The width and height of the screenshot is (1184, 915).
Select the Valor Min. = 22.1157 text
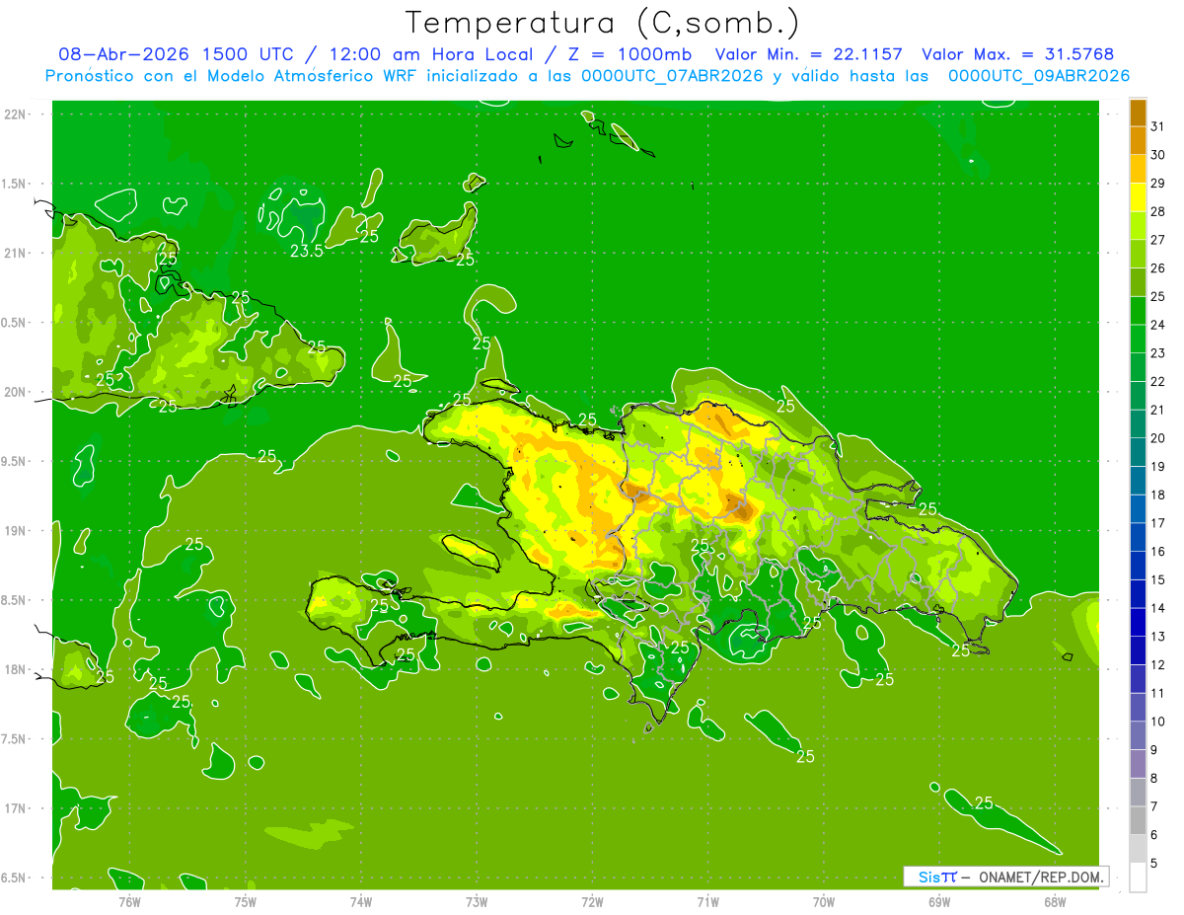click(808, 55)
